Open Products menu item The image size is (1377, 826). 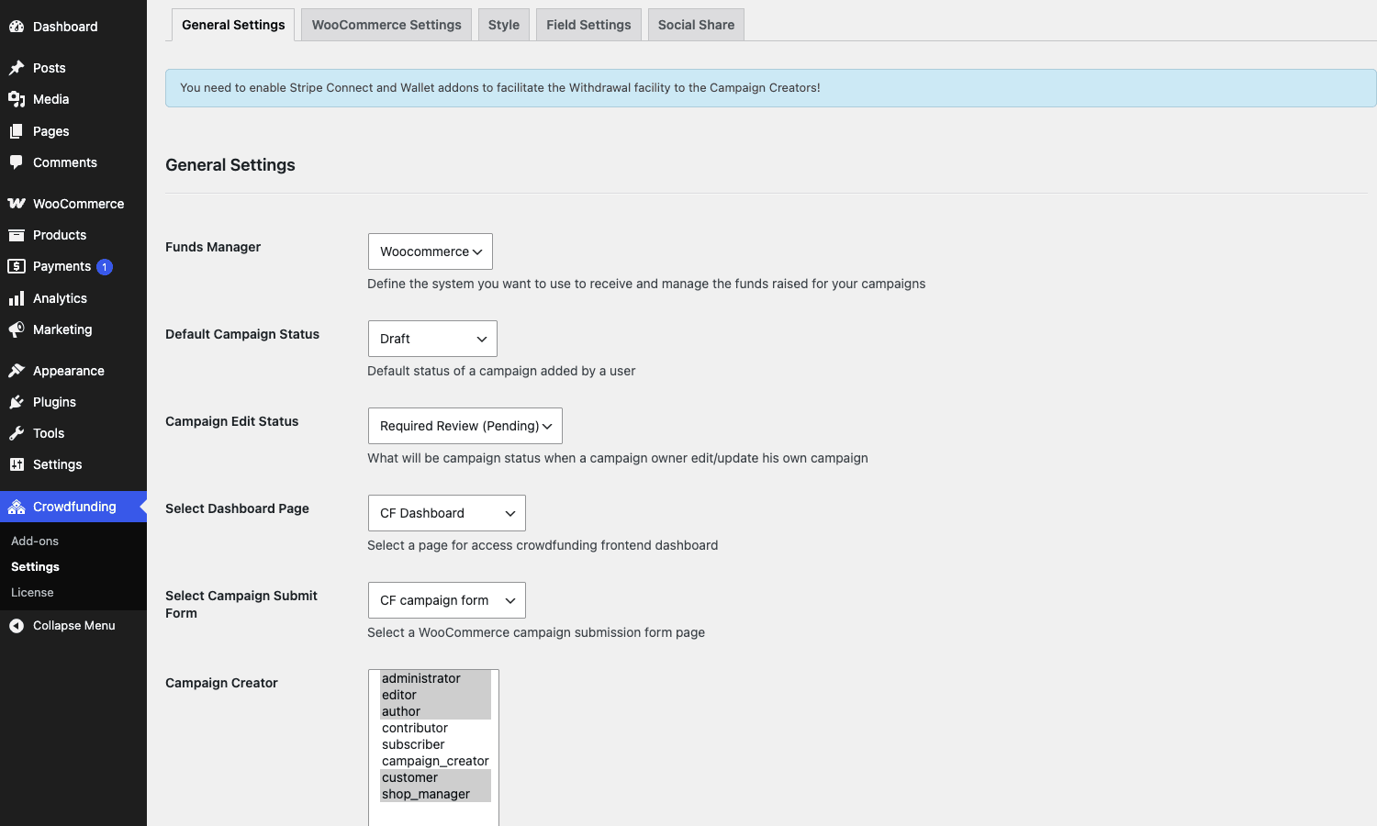click(73, 235)
